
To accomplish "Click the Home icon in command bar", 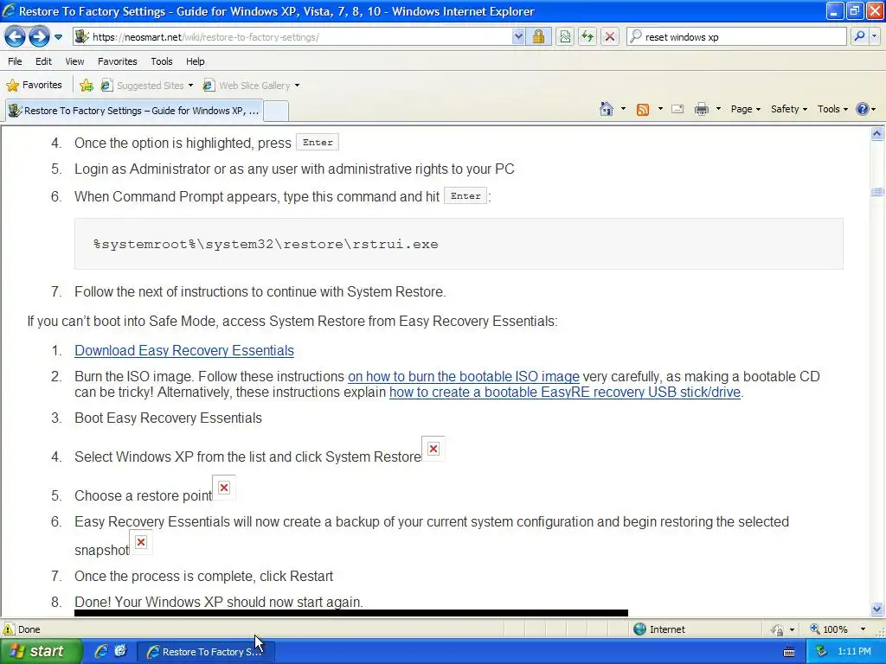I will [607, 109].
